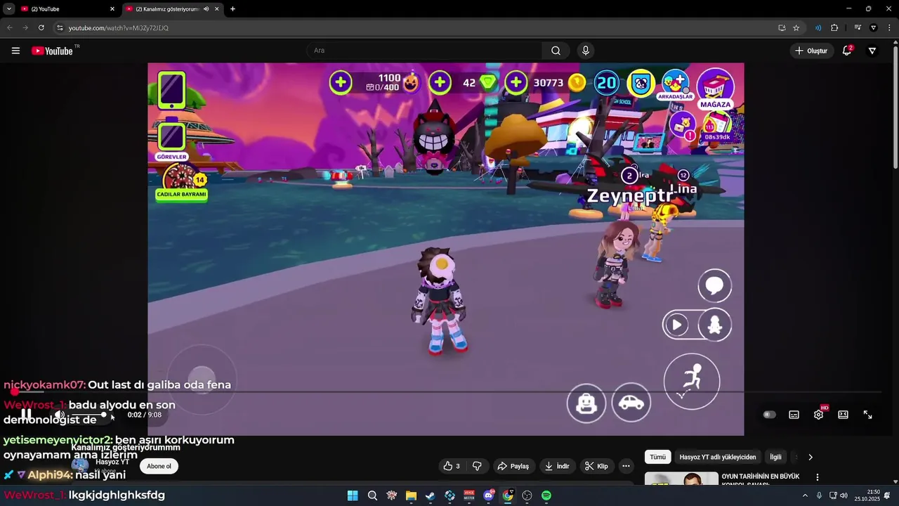Reload the page
The image size is (899, 506).
pyautogui.click(x=41, y=27)
